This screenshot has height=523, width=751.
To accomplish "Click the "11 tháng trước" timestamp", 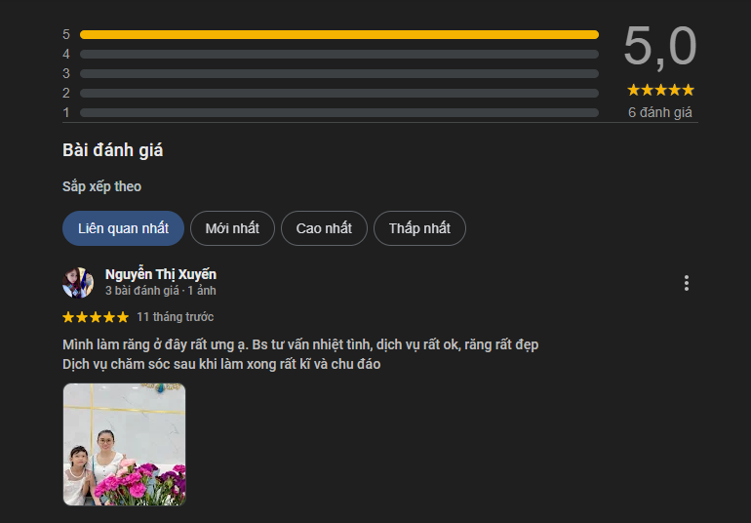I will point(176,317).
